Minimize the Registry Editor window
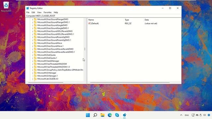Image resolution: width=212 pixels, height=119 pixels. tap(163, 8)
